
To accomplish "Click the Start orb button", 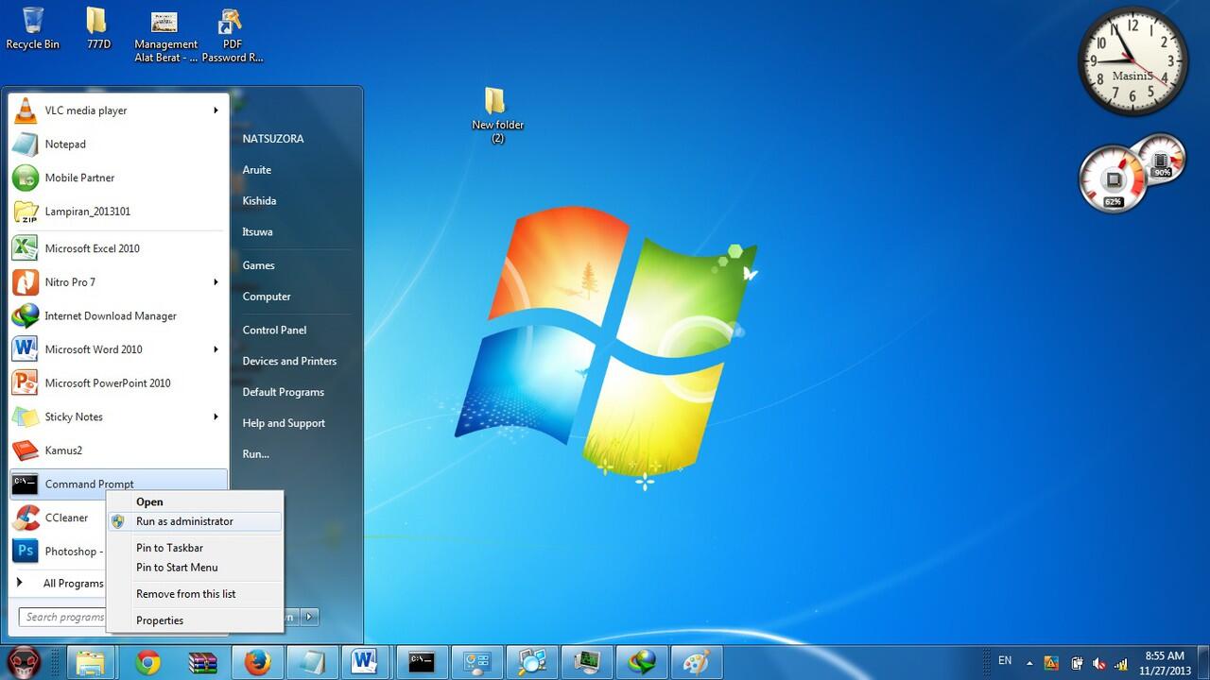I will click(26, 662).
